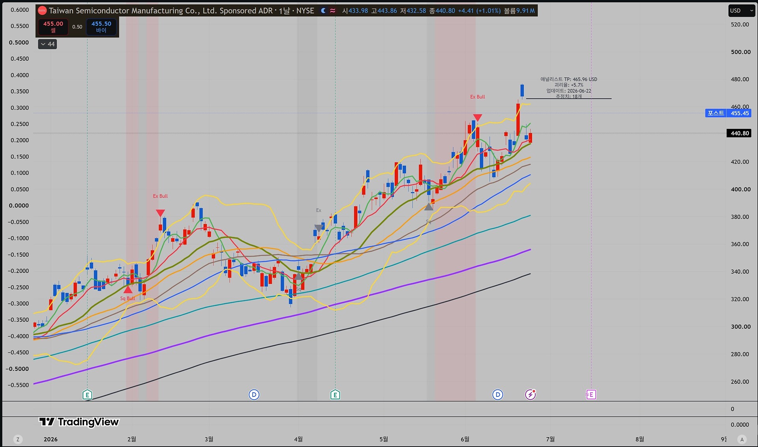Click the 0.5000 left scale label
758x447 pixels.
click(x=19, y=42)
